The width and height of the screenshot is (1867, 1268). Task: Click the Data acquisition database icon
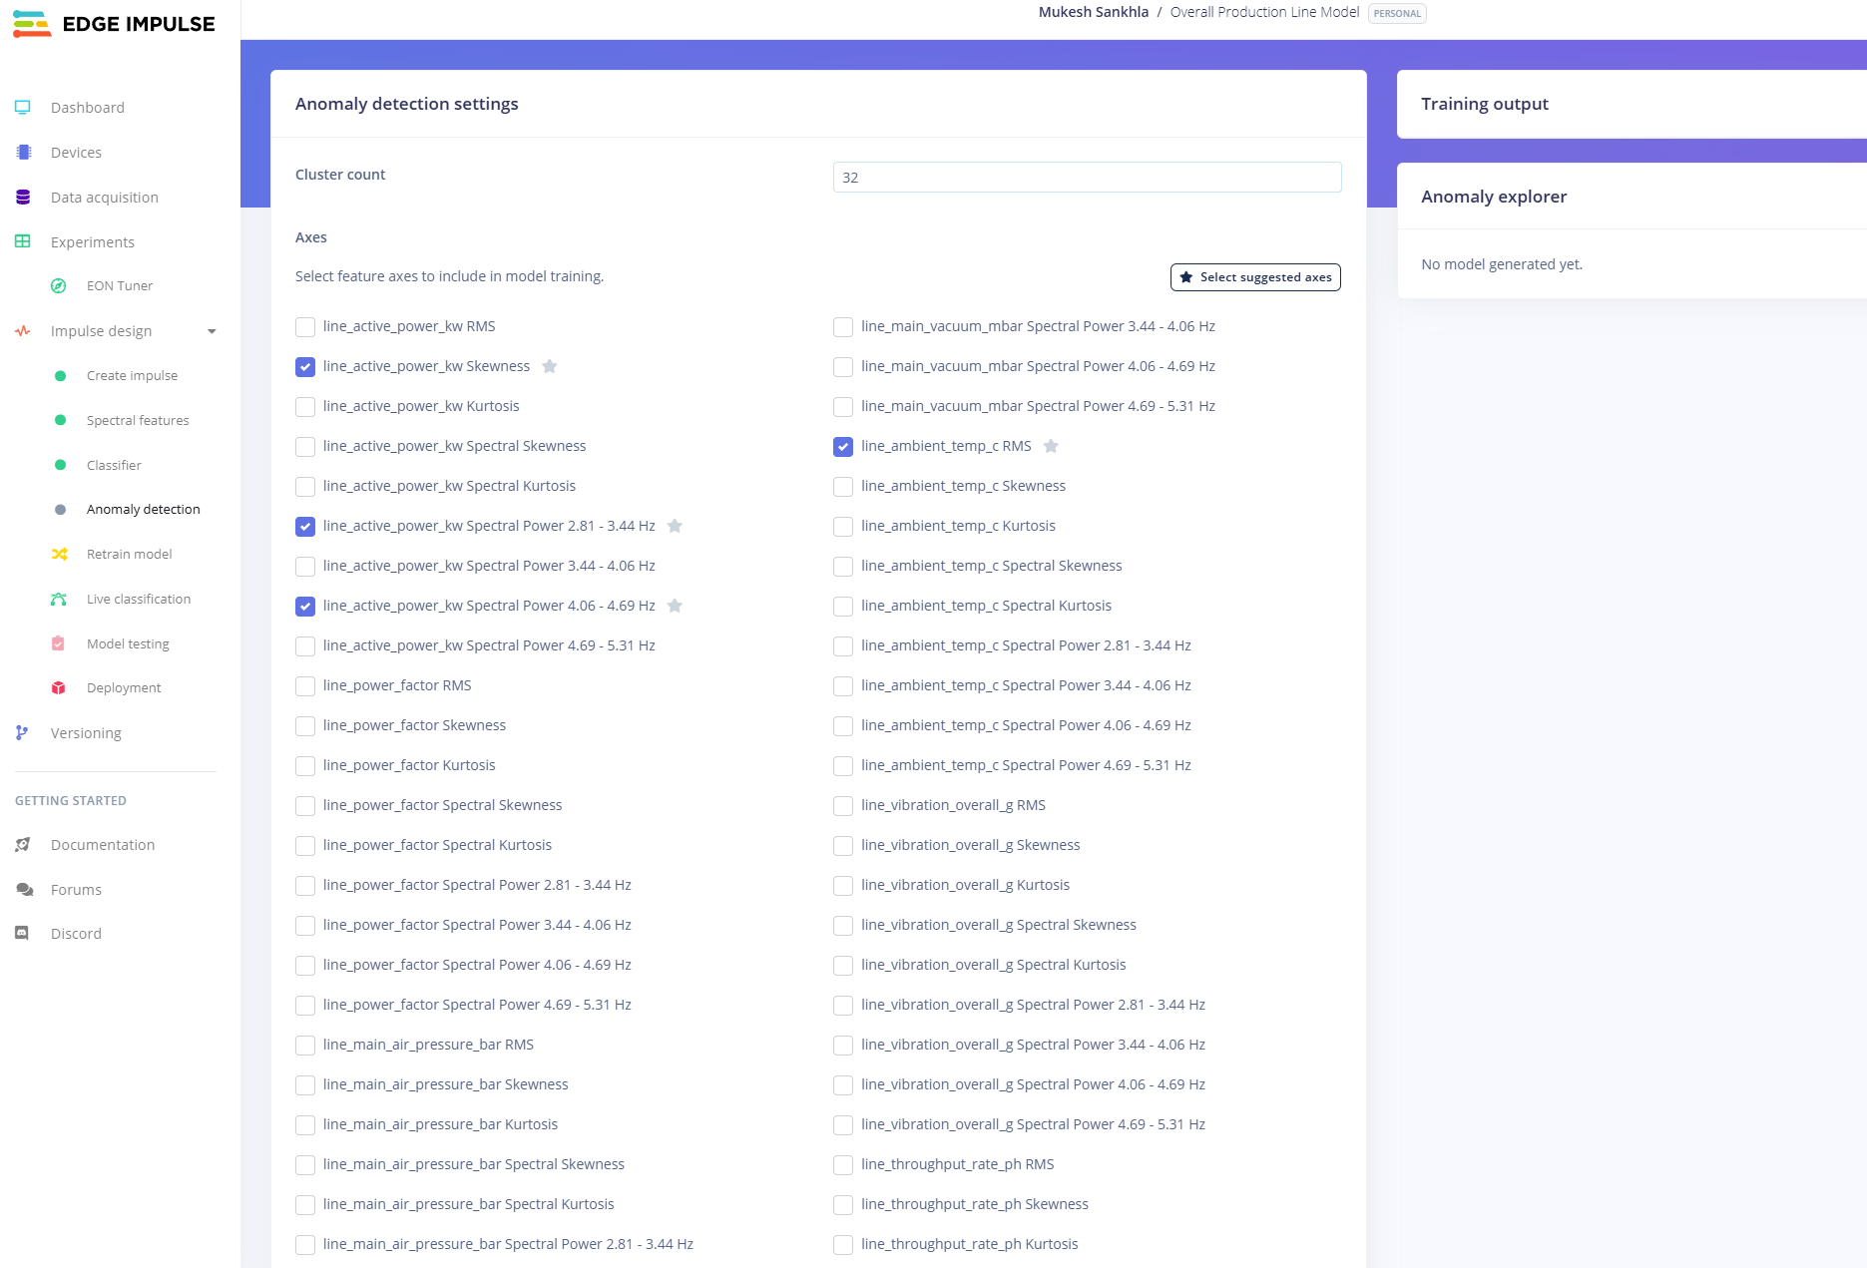23,197
